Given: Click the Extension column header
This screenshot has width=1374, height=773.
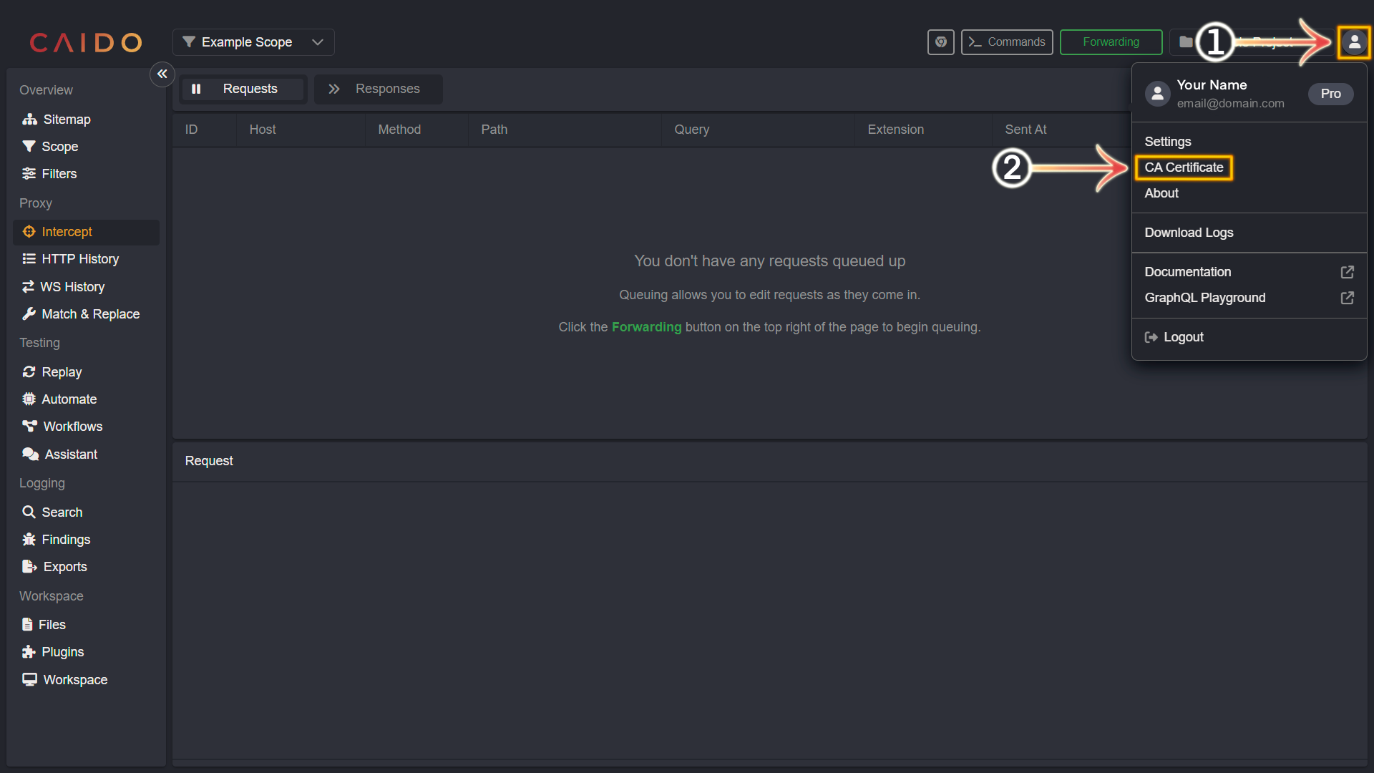Looking at the screenshot, I should click(895, 130).
